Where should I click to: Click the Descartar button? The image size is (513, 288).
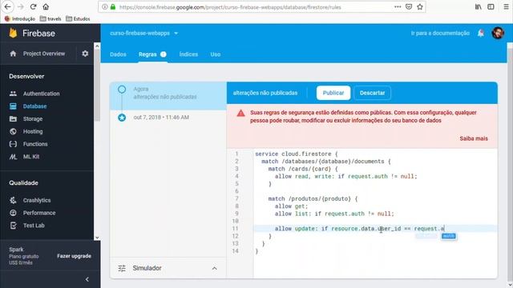coord(372,93)
